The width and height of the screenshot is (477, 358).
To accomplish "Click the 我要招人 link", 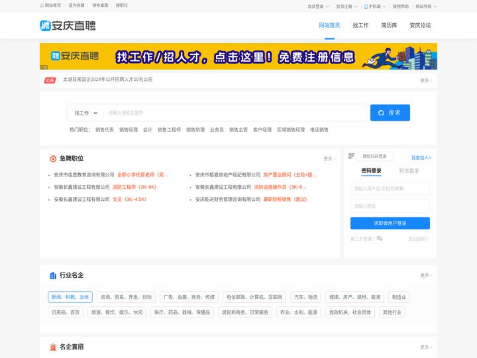I will pyautogui.click(x=421, y=158).
